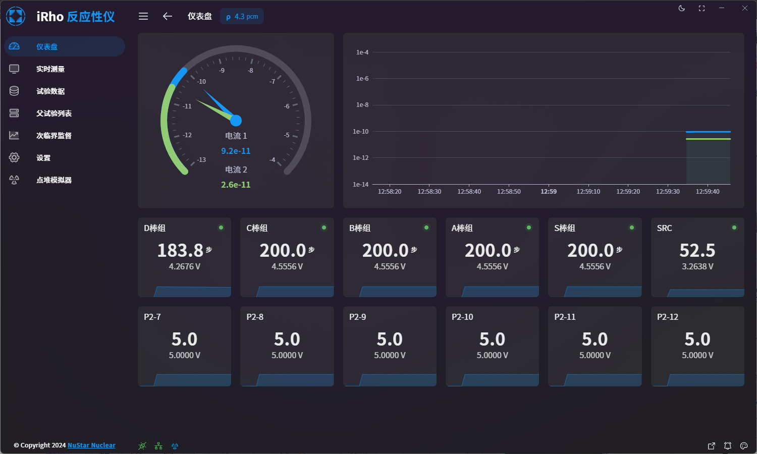This screenshot has height=454, width=757.
Task: Click the green current line in the chart
Action: click(x=708, y=139)
